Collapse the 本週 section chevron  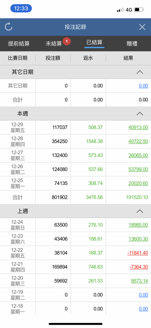coord(140,113)
